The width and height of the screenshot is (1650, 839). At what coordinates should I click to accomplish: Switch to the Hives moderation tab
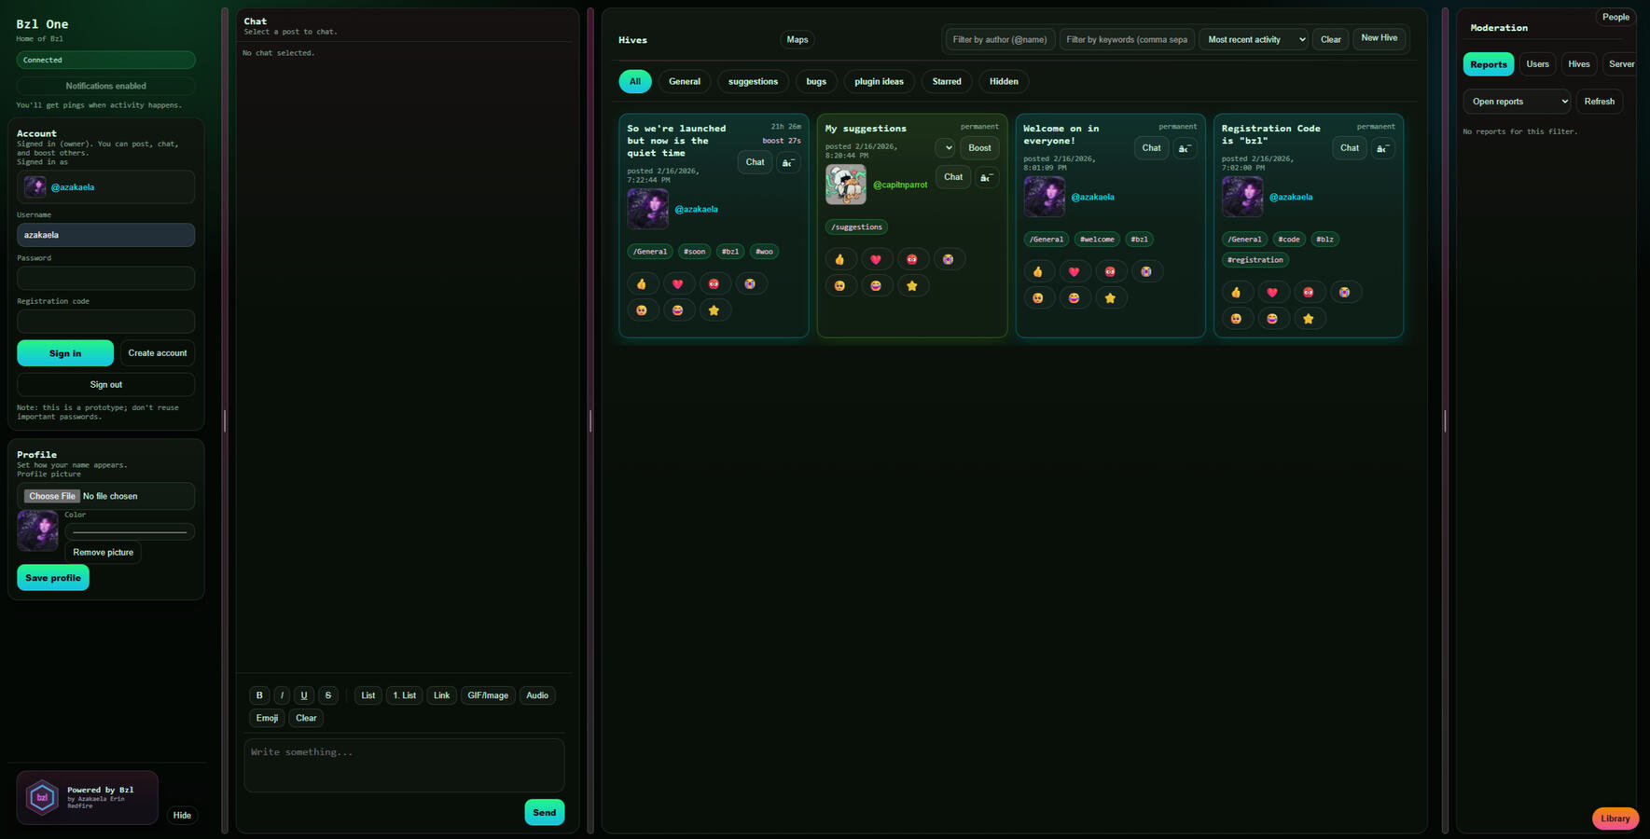point(1578,64)
